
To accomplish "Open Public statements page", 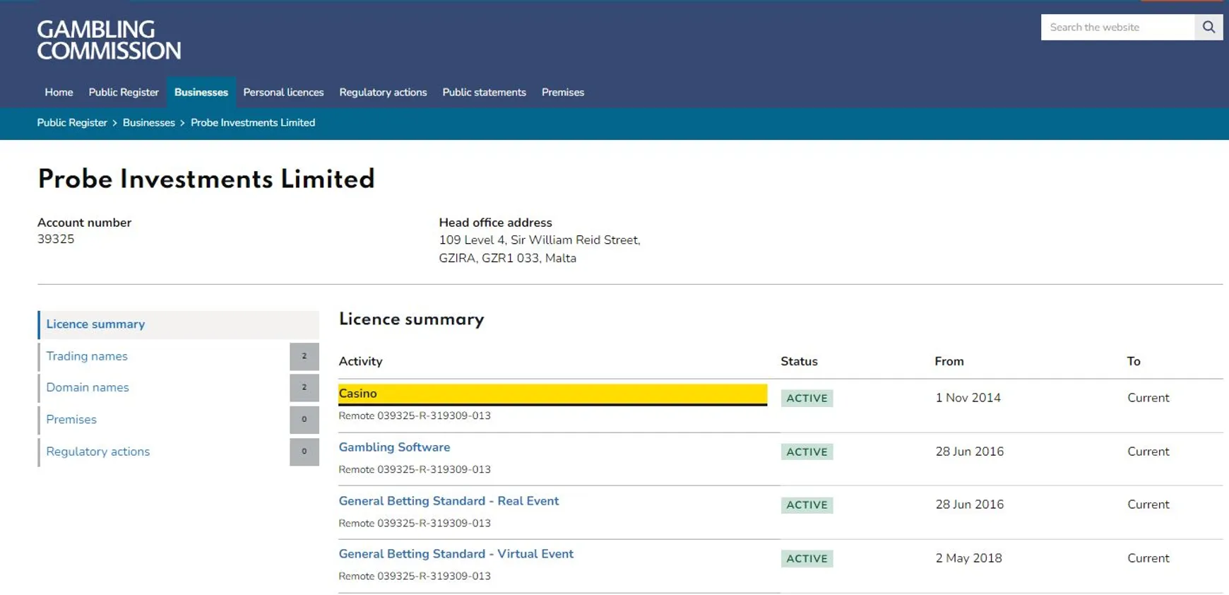I will pyautogui.click(x=484, y=93).
